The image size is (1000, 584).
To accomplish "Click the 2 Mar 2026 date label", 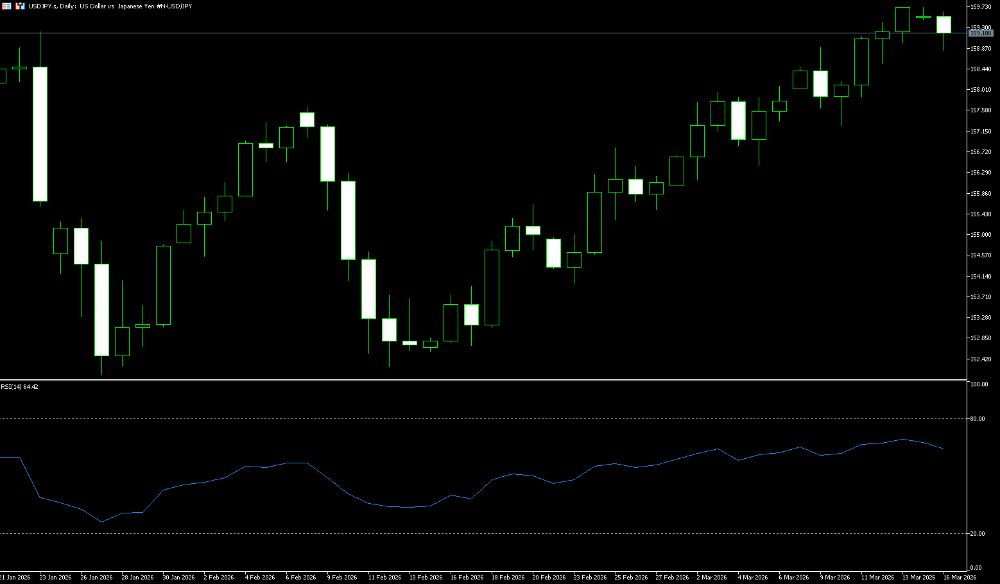I will pos(711,578).
